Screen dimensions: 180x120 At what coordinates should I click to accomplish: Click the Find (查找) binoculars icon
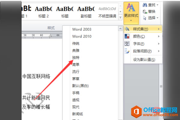tap(145, 5)
